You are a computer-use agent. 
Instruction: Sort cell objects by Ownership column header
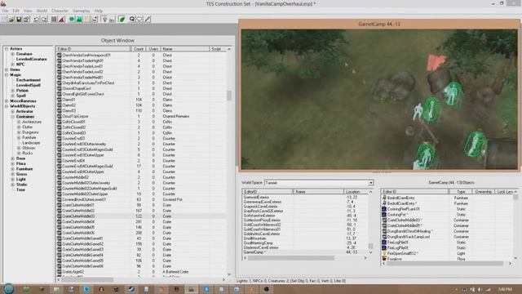484,192
